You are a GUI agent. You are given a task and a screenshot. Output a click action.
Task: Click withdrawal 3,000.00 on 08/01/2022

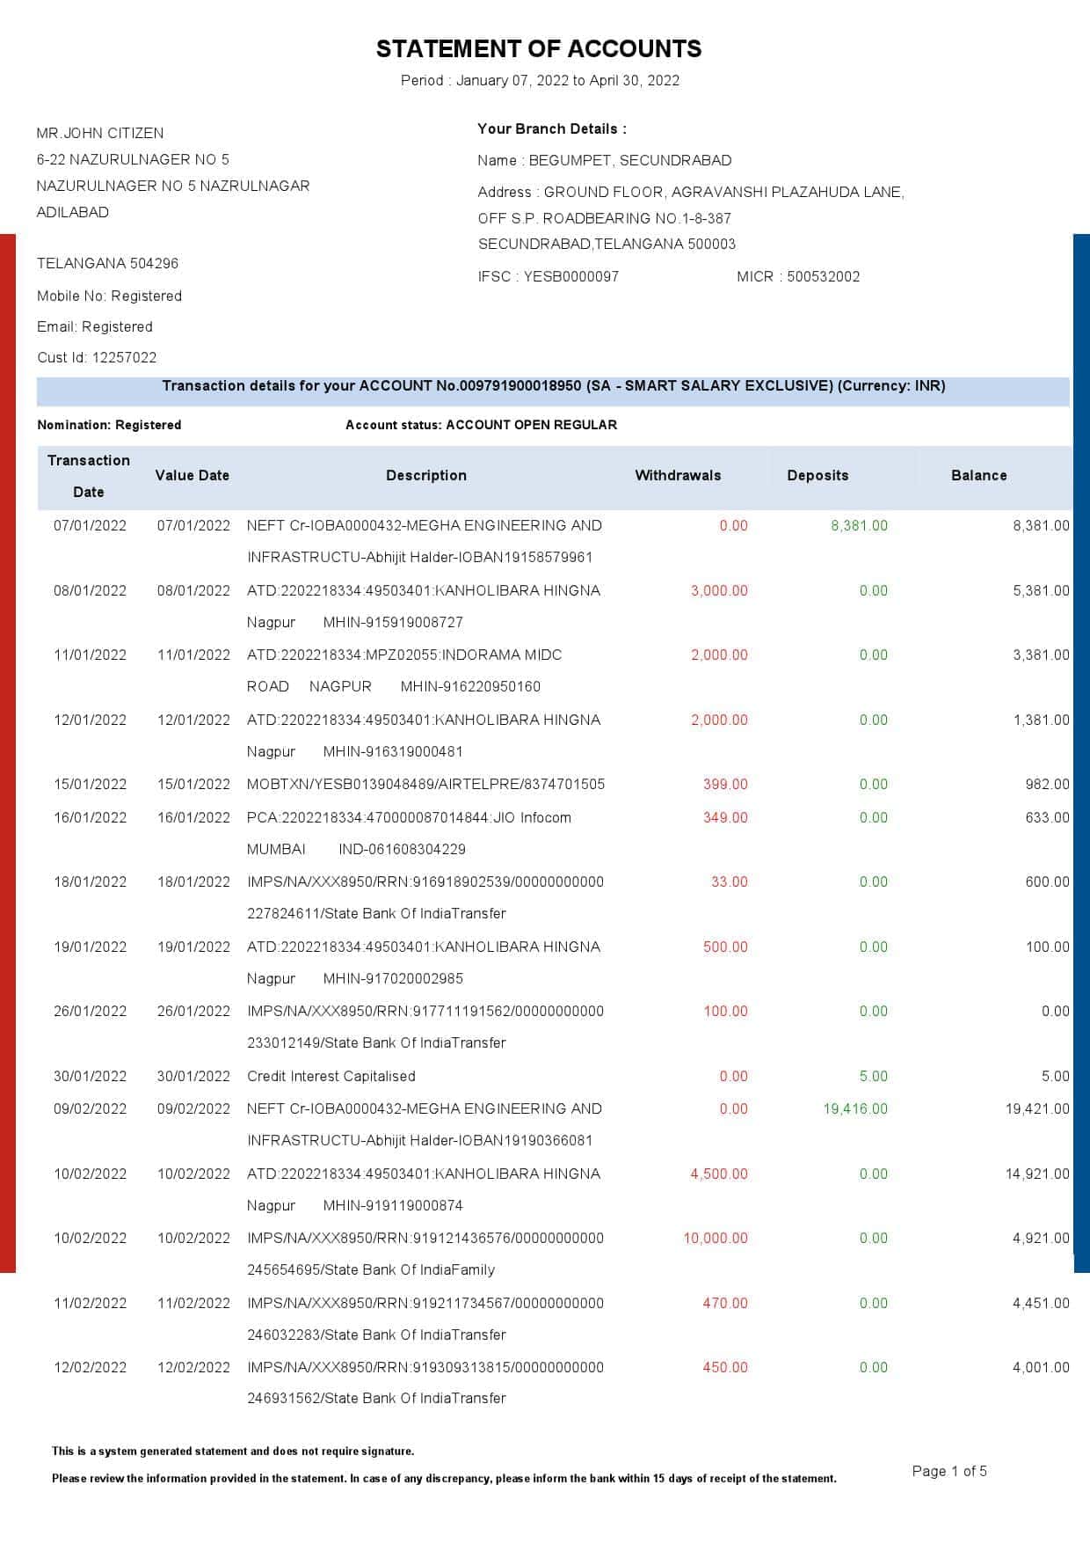720,590
